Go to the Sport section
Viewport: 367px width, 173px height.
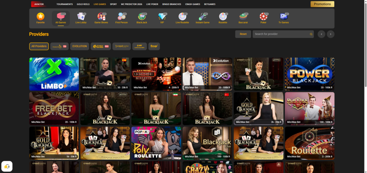[x=114, y=4]
